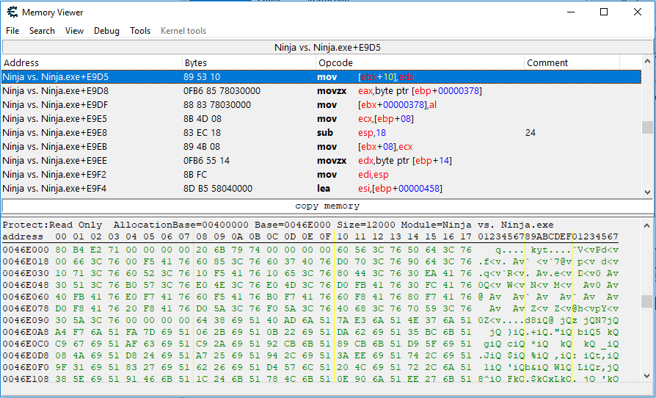
Task: Click hex dump address 0046E000
Action: point(26,250)
